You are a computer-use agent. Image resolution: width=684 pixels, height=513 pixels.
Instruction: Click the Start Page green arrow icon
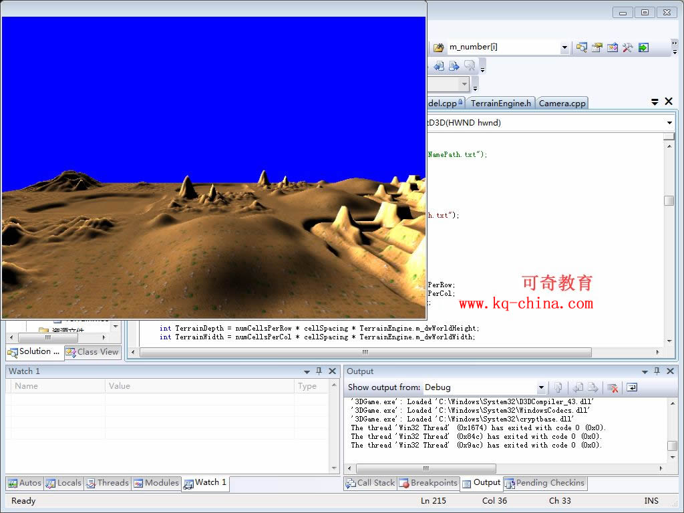(x=643, y=47)
